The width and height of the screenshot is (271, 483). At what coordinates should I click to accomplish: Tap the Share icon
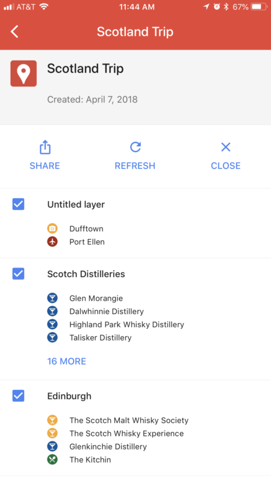point(45,147)
